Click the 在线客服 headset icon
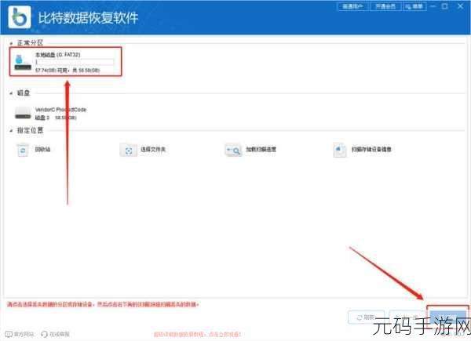The width and height of the screenshot is (471, 341). [x=45, y=334]
